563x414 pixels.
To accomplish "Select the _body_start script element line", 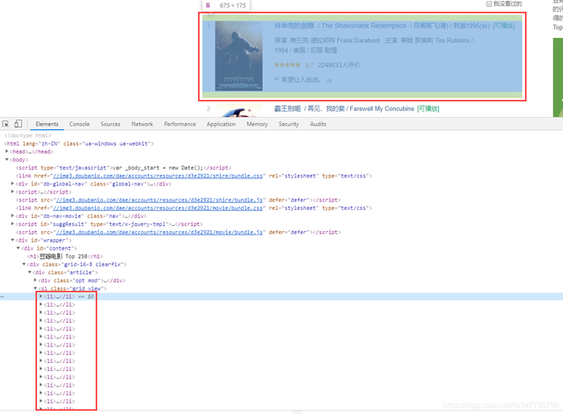I will coord(123,168).
